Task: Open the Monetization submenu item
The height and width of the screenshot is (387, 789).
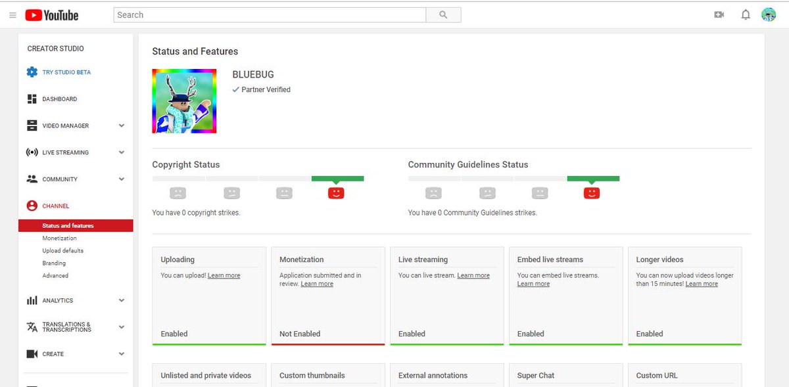Action: click(59, 238)
